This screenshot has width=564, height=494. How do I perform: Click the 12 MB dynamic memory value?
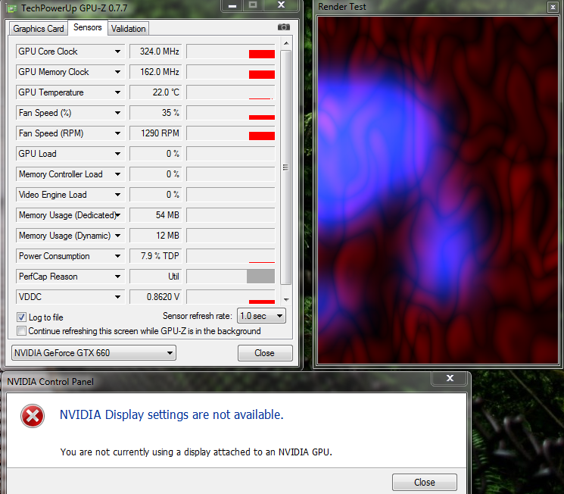[x=156, y=236]
